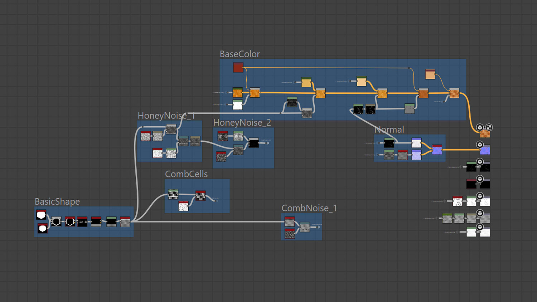Select the green-header dark striped node in BaseColor

pyautogui.click(x=292, y=102)
